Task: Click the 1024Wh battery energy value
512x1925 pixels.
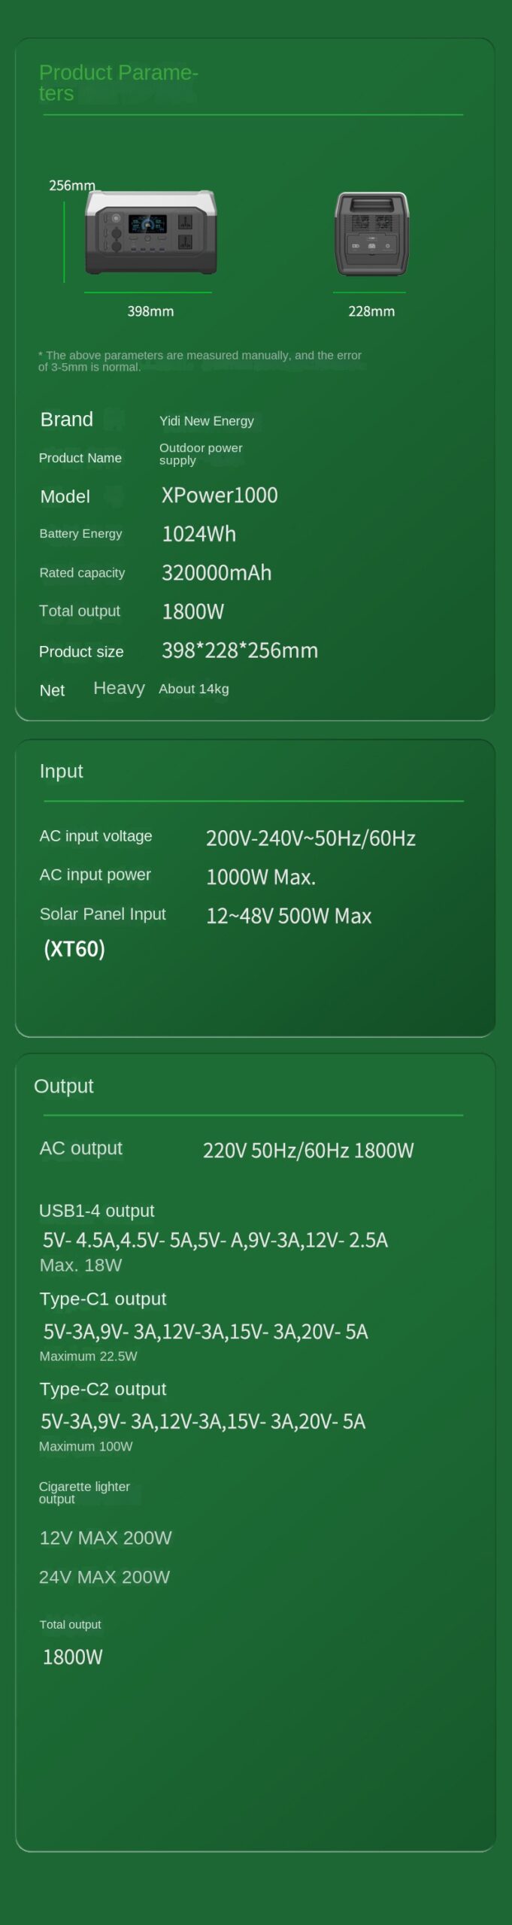Action: [x=199, y=534]
